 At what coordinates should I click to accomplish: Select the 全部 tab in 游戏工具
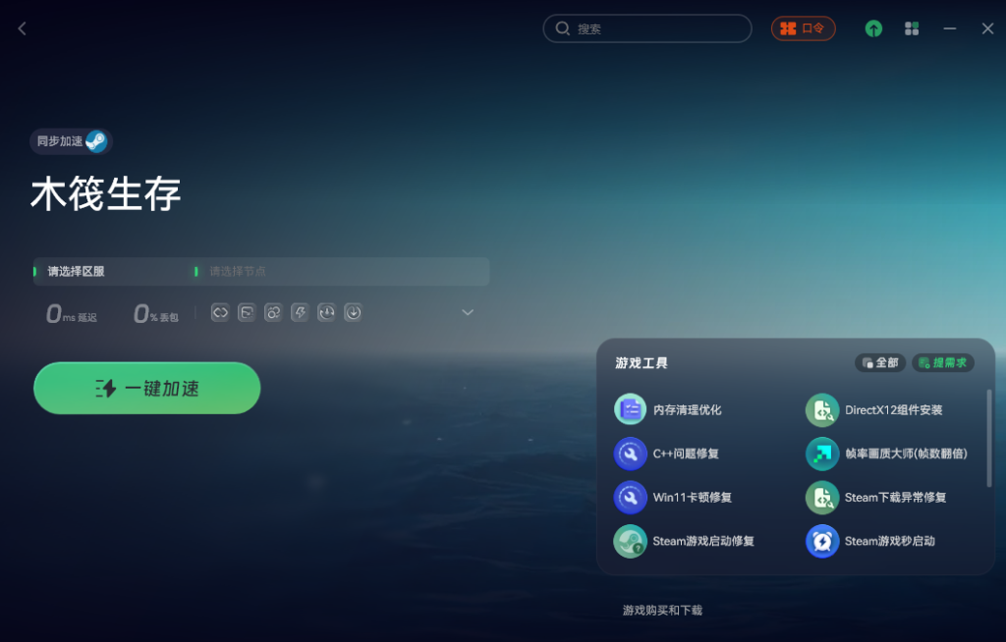(880, 362)
